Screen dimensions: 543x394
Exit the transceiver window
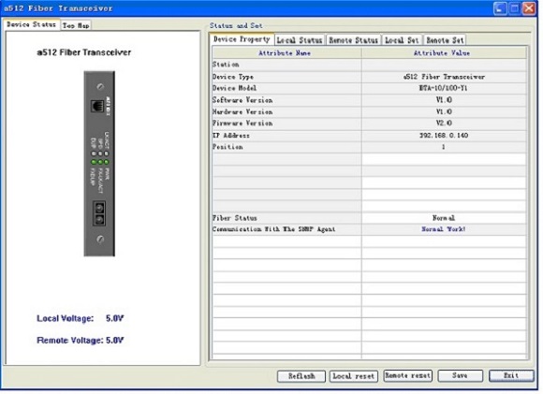511,375
